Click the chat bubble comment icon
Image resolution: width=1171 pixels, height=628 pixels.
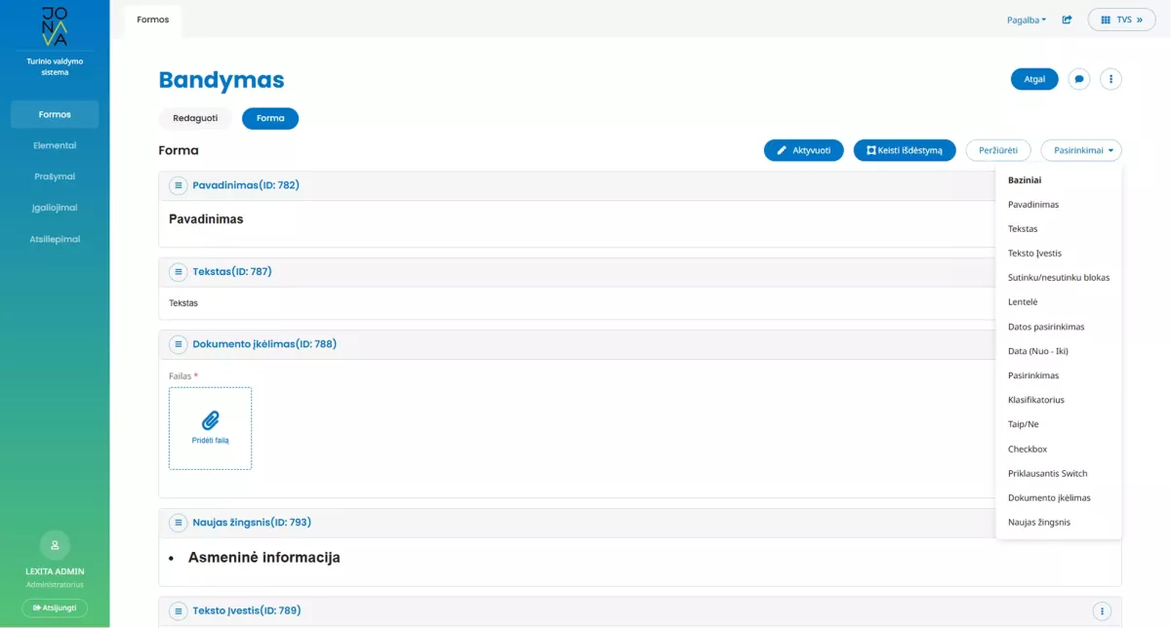tap(1079, 79)
